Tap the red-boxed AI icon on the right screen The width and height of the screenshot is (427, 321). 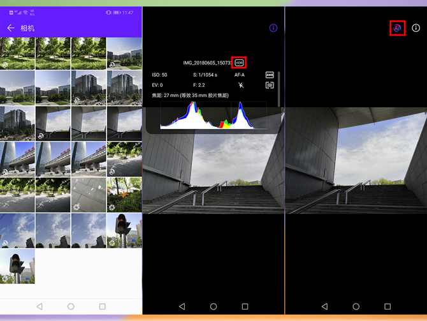click(397, 28)
